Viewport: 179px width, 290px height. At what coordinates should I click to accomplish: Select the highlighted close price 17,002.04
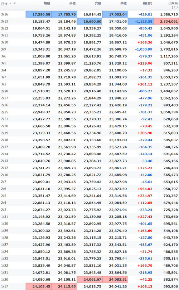[115, 14]
